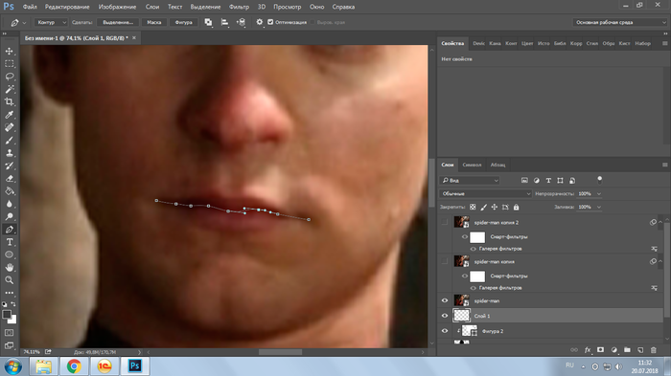Show the spider-man копия 2 layer
The image size is (671, 376).
tap(445, 222)
